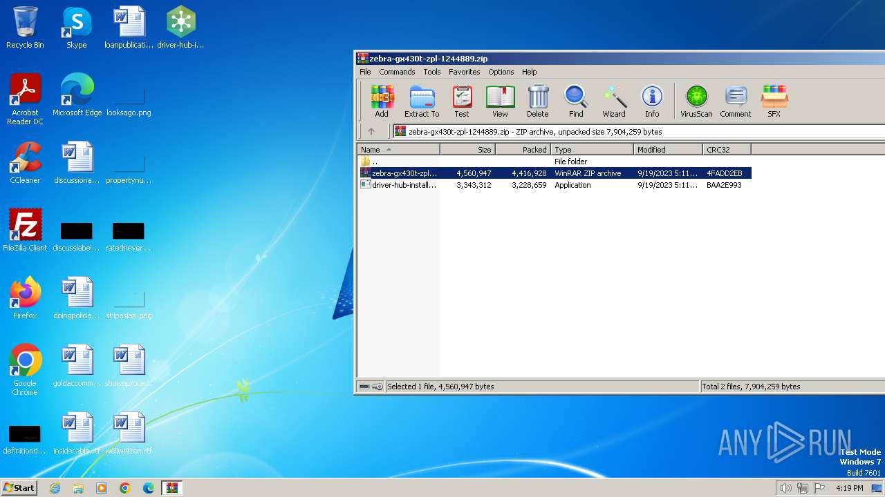Click the drive/key status icon in status bar
This screenshot has height=497, width=885.
click(371, 387)
